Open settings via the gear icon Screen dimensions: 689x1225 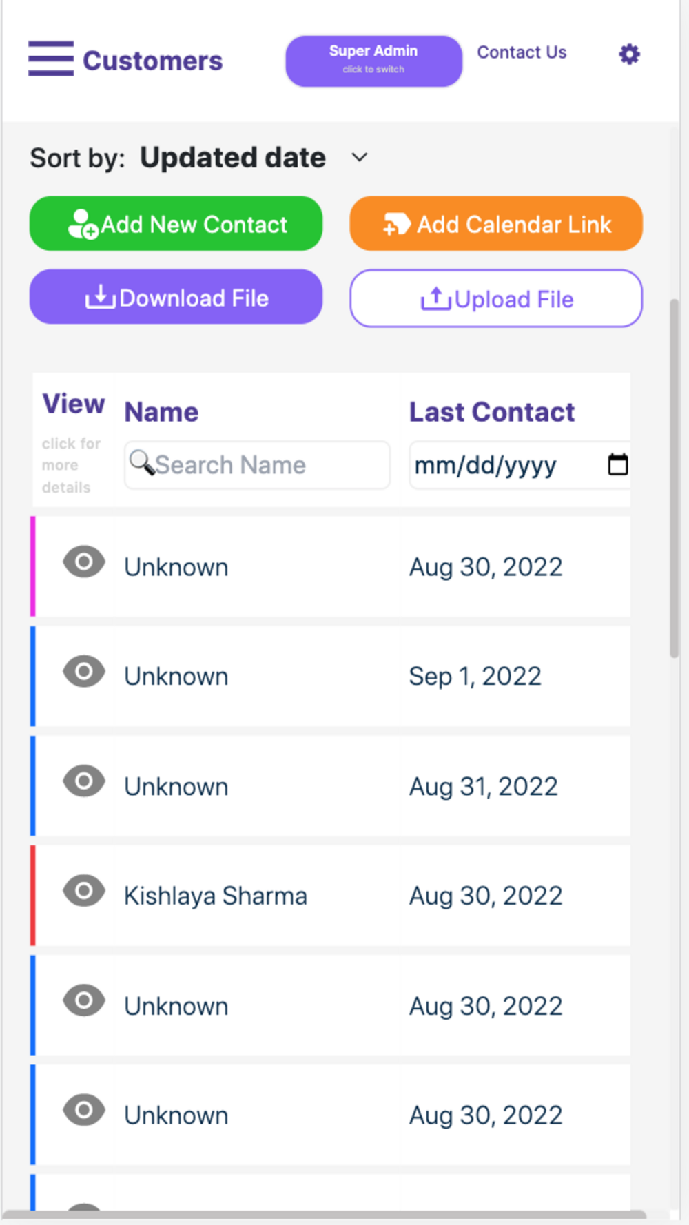coord(629,54)
